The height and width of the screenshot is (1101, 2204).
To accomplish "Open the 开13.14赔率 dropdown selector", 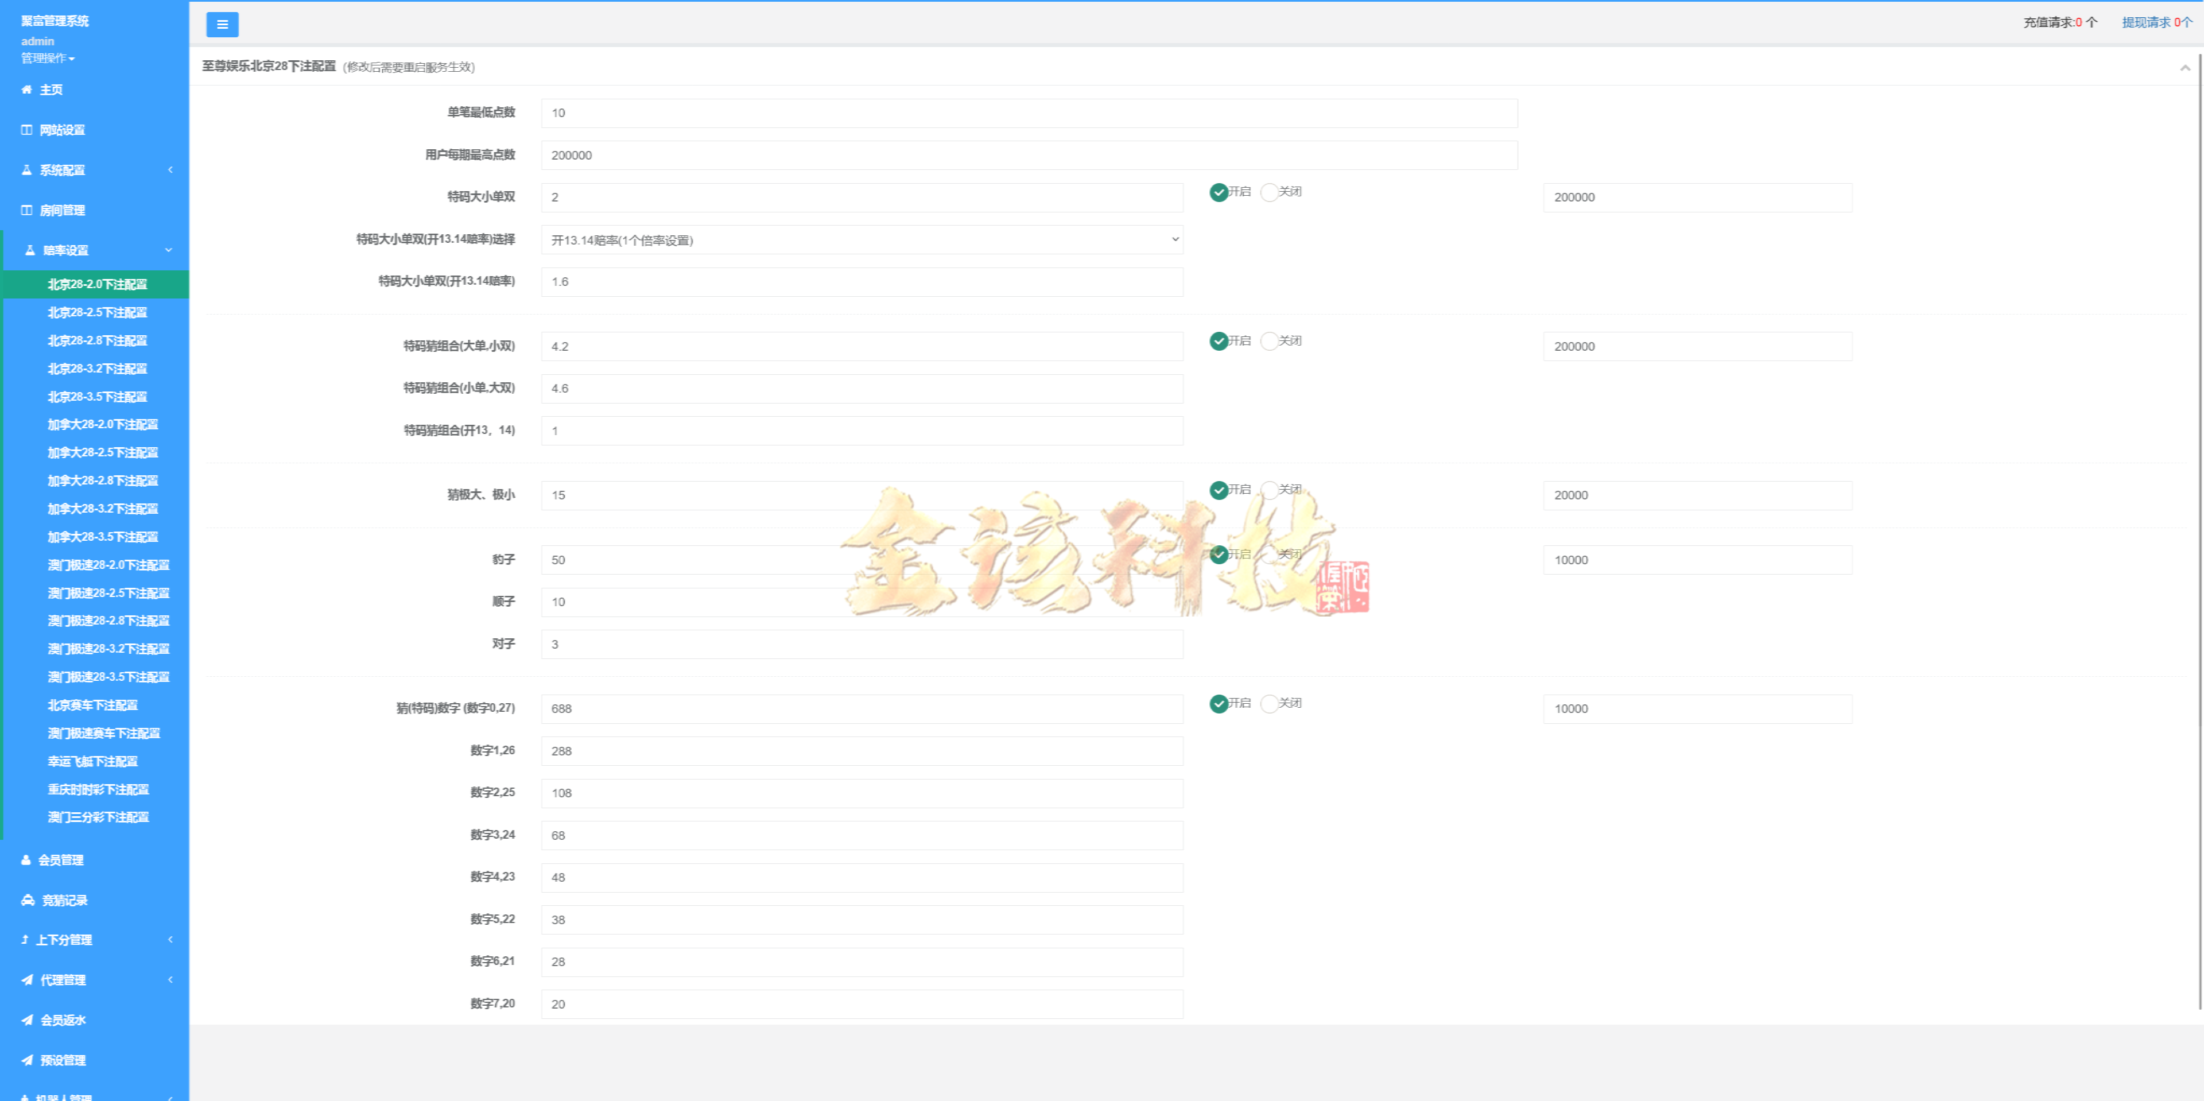I will [x=860, y=239].
